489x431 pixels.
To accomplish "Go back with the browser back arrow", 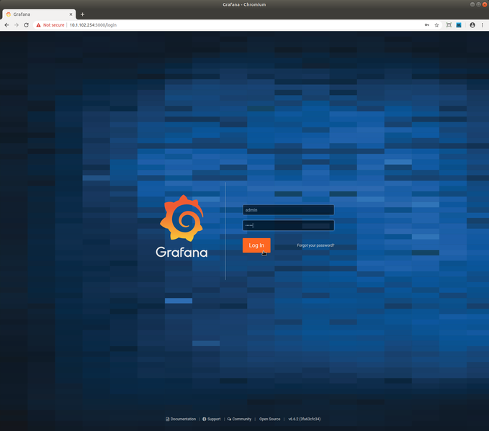I will pyautogui.click(x=7, y=25).
